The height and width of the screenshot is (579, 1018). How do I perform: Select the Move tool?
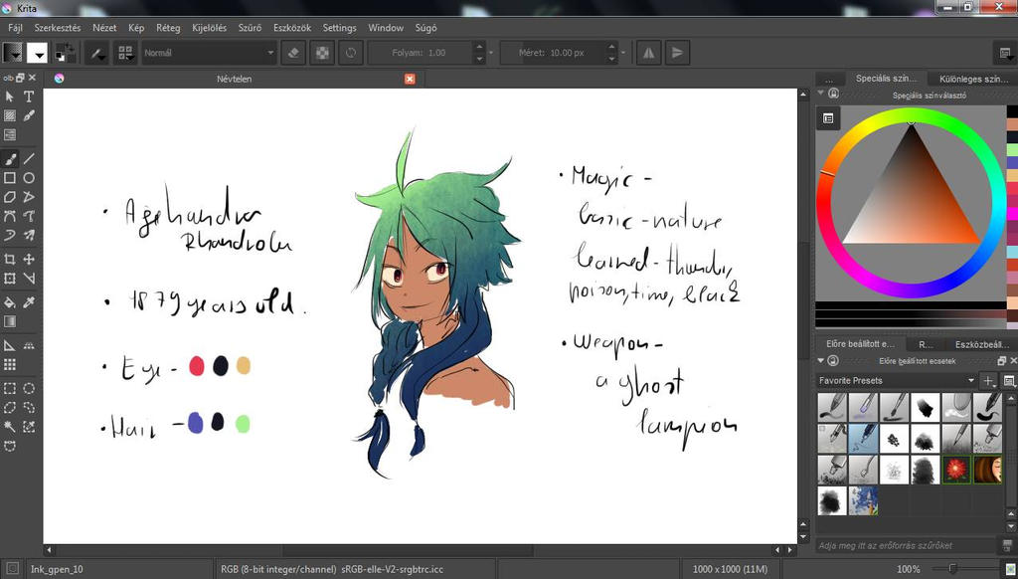(29, 260)
